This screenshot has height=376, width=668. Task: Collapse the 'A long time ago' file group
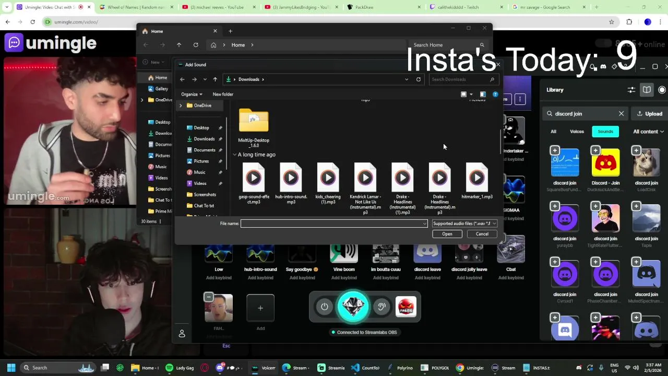click(x=235, y=155)
